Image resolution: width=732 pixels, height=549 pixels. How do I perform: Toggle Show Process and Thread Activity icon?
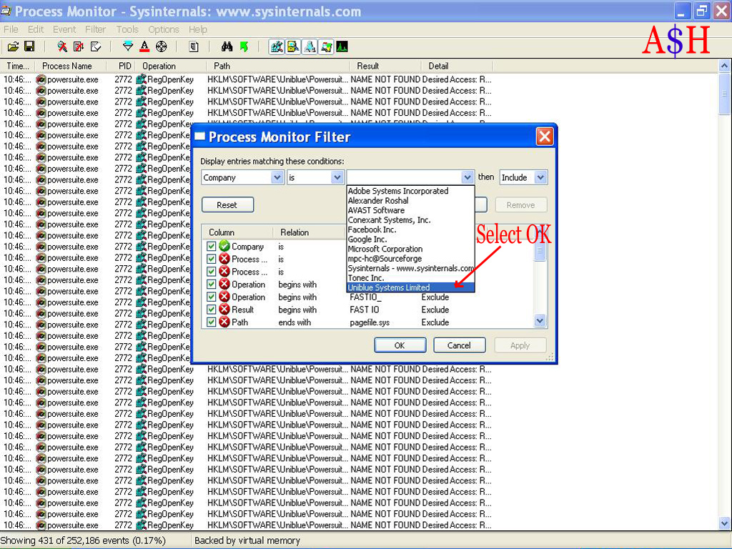[326, 46]
